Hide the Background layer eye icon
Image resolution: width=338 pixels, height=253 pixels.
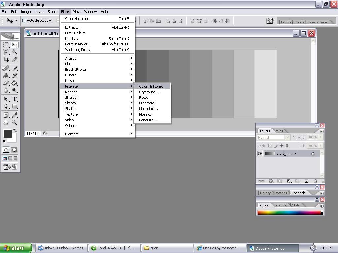click(260, 154)
